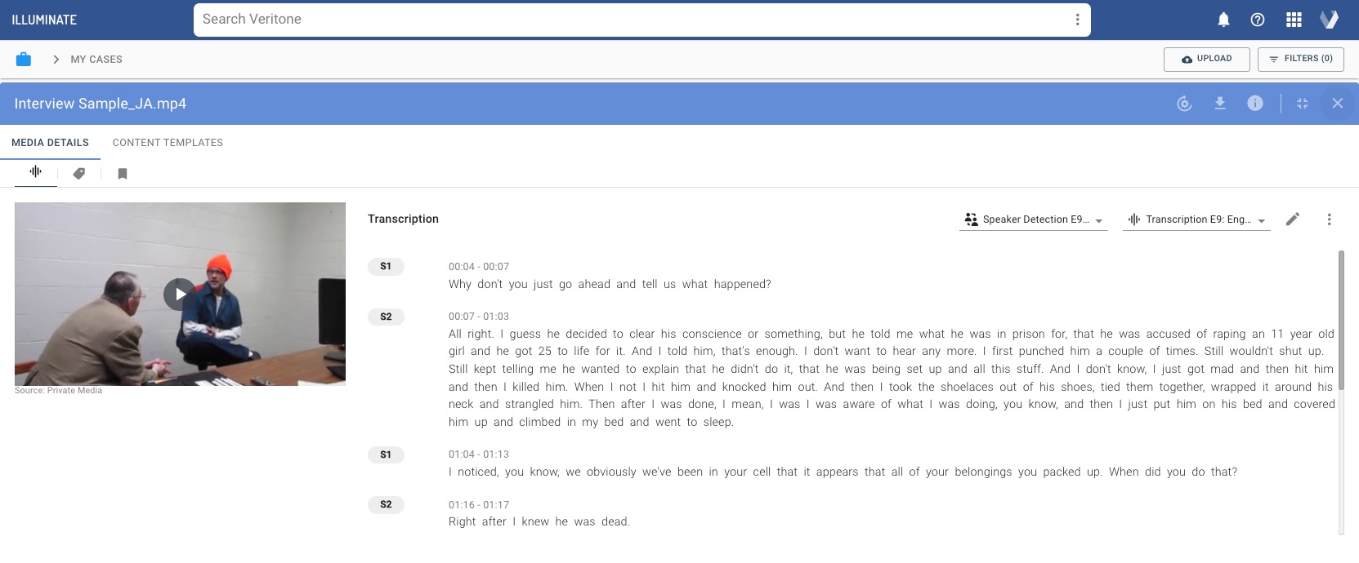Collapse the media detail panel
This screenshot has height=563, width=1359.
click(1303, 104)
